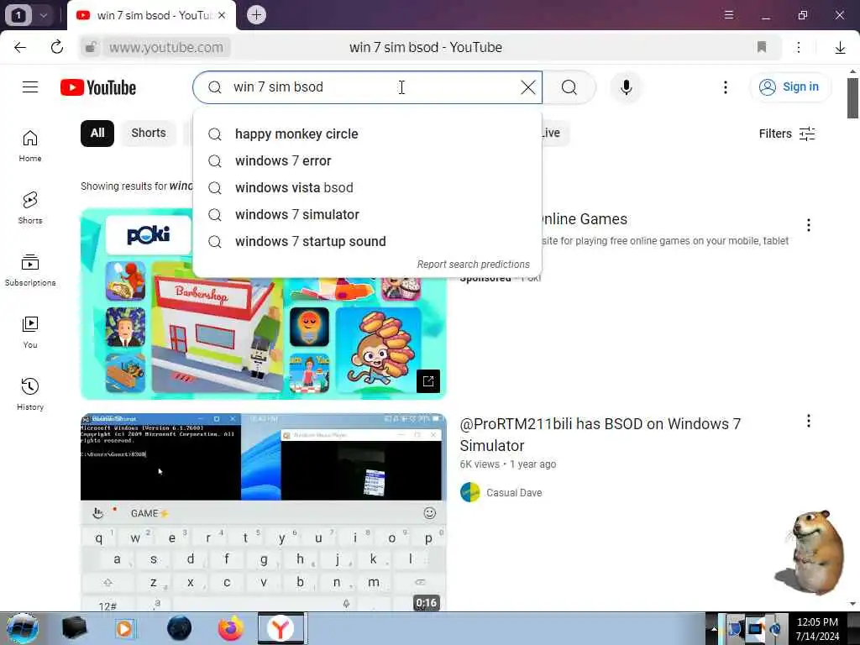Open browser downloads arrow icon
The width and height of the screenshot is (860, 645).
pyautogui.click(x=840, y=48)
